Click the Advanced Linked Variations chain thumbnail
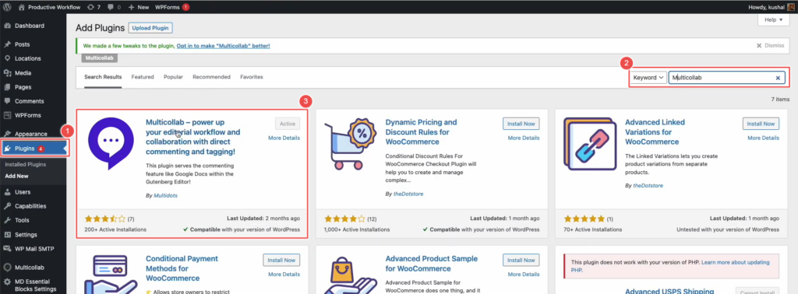 [x=591, y=145]
